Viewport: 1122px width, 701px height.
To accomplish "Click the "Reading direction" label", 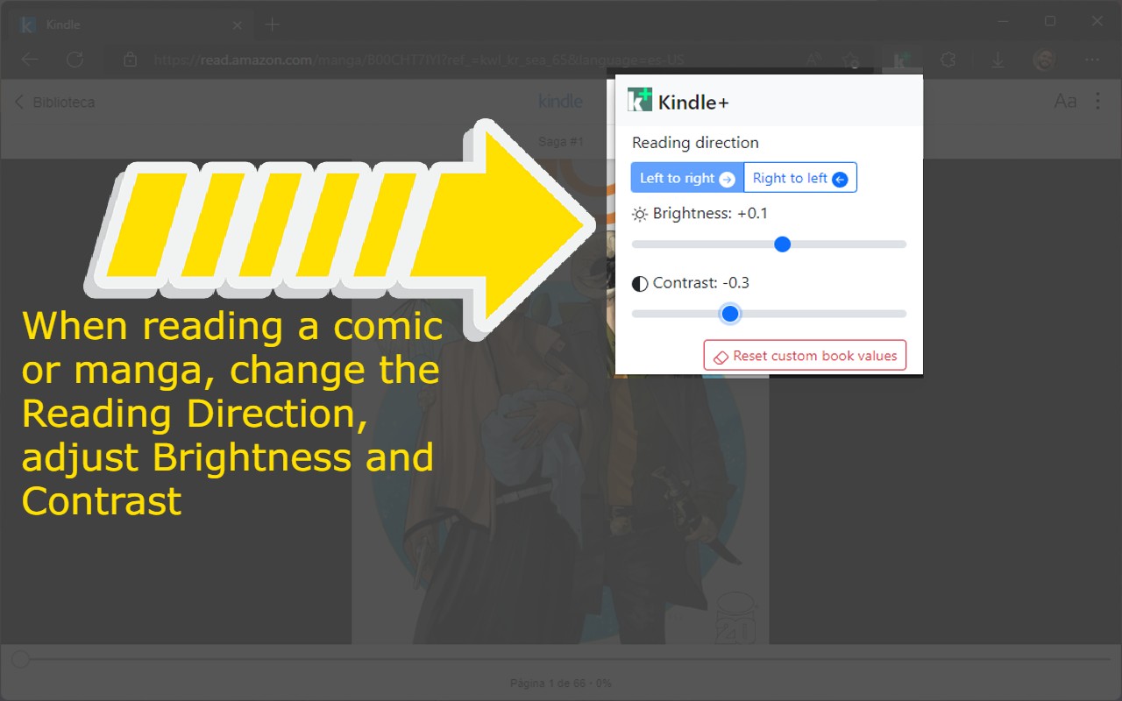I will pyautogui.click(x=695, y=143).
